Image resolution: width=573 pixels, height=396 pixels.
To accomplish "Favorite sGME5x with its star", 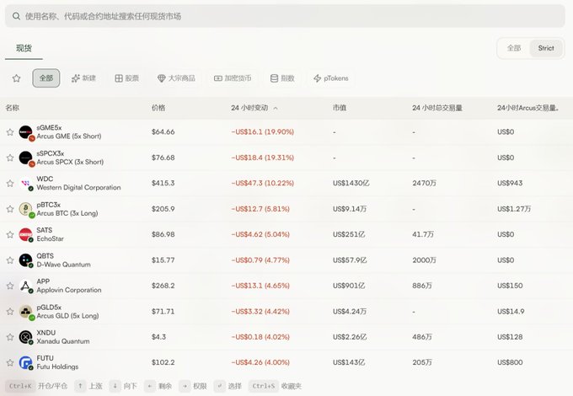I will pos(10,132).
